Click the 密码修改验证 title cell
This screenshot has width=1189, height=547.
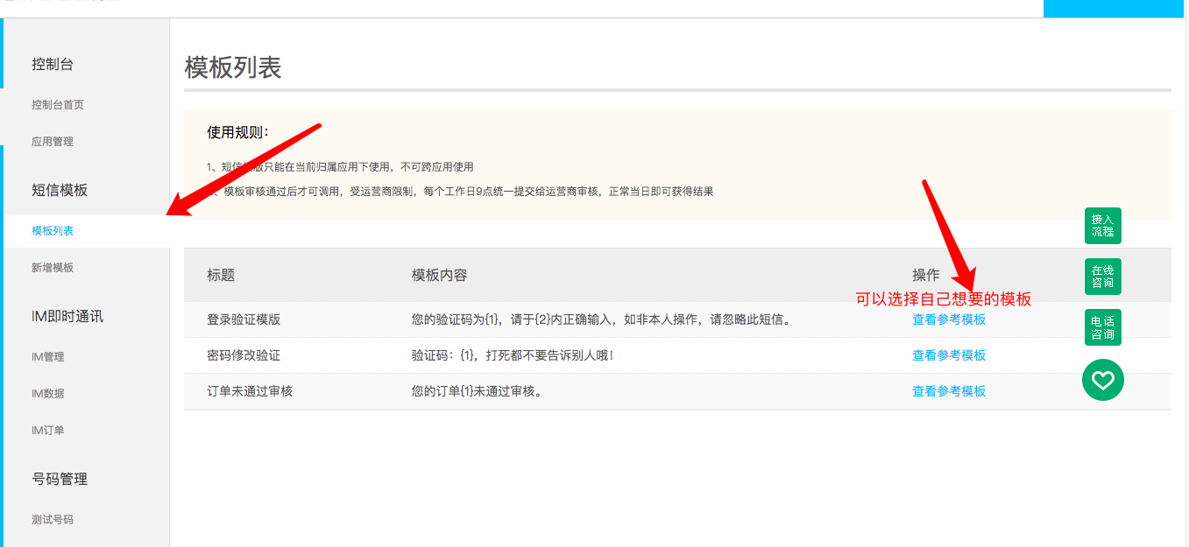244,355
